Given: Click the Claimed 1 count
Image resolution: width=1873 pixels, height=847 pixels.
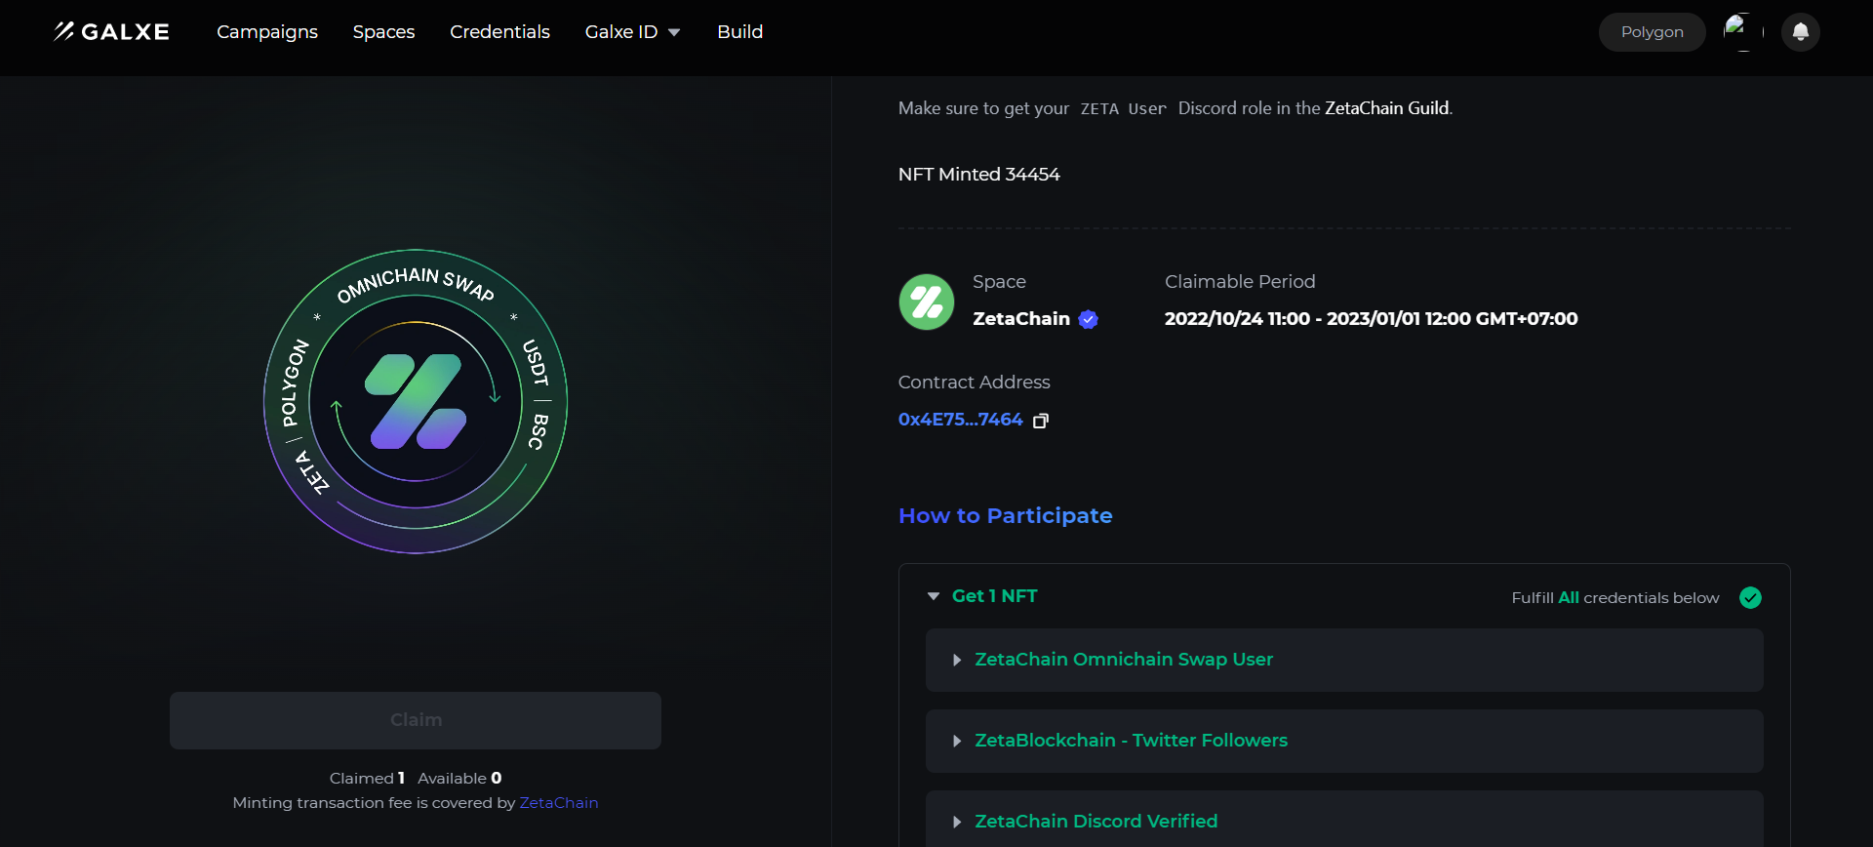Looking at the screenshot, I should click(x=367, y=778).
